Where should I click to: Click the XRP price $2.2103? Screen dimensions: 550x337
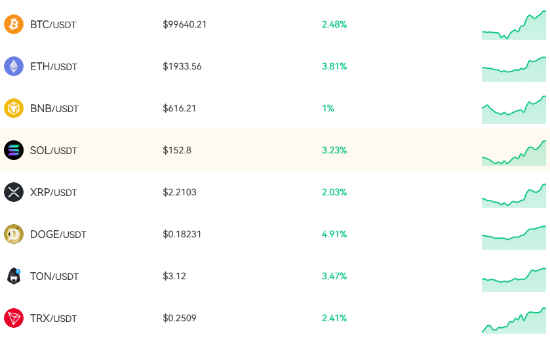coord(179,192)
